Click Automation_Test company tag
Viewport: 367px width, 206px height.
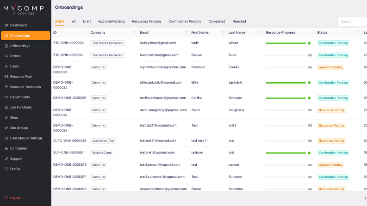click(x=103, y=141)
